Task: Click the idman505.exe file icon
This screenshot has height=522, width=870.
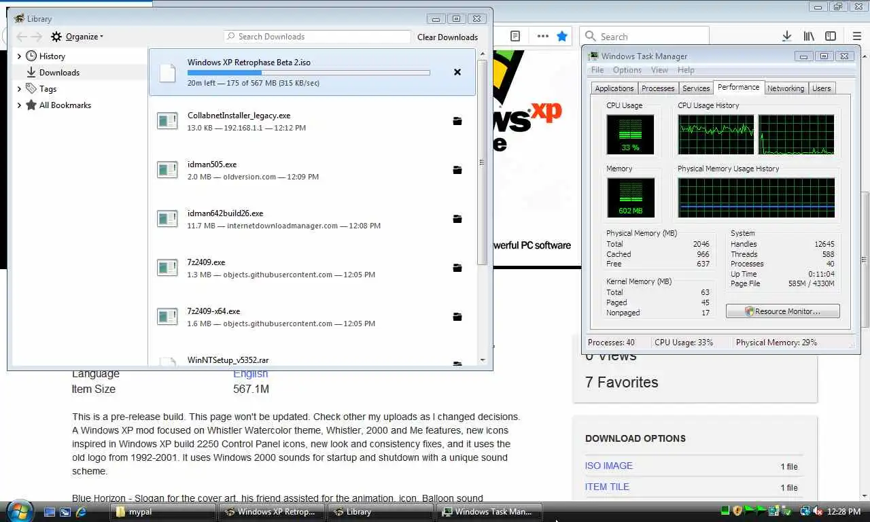Action: [x=167, y=170]
